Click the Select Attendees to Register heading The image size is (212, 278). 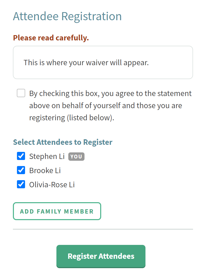pyautogui.click(x=62, y=142)
